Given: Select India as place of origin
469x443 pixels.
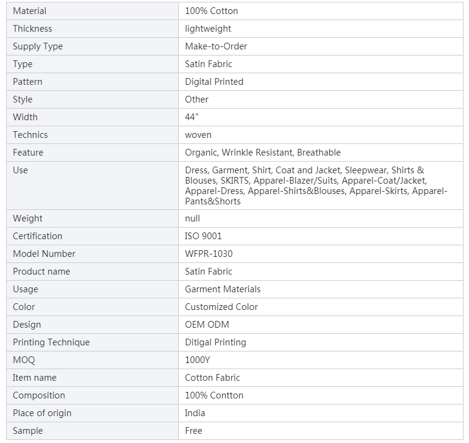Looking at the screenshot, I should (x=195, y=413).
